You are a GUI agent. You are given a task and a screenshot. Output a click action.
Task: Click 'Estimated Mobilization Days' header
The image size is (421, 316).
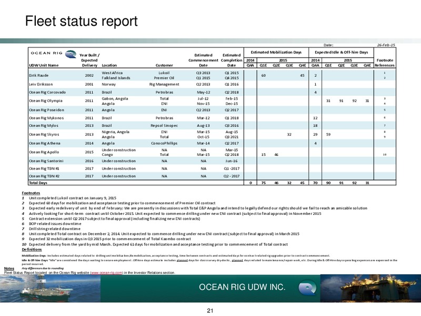pos(276,52)
